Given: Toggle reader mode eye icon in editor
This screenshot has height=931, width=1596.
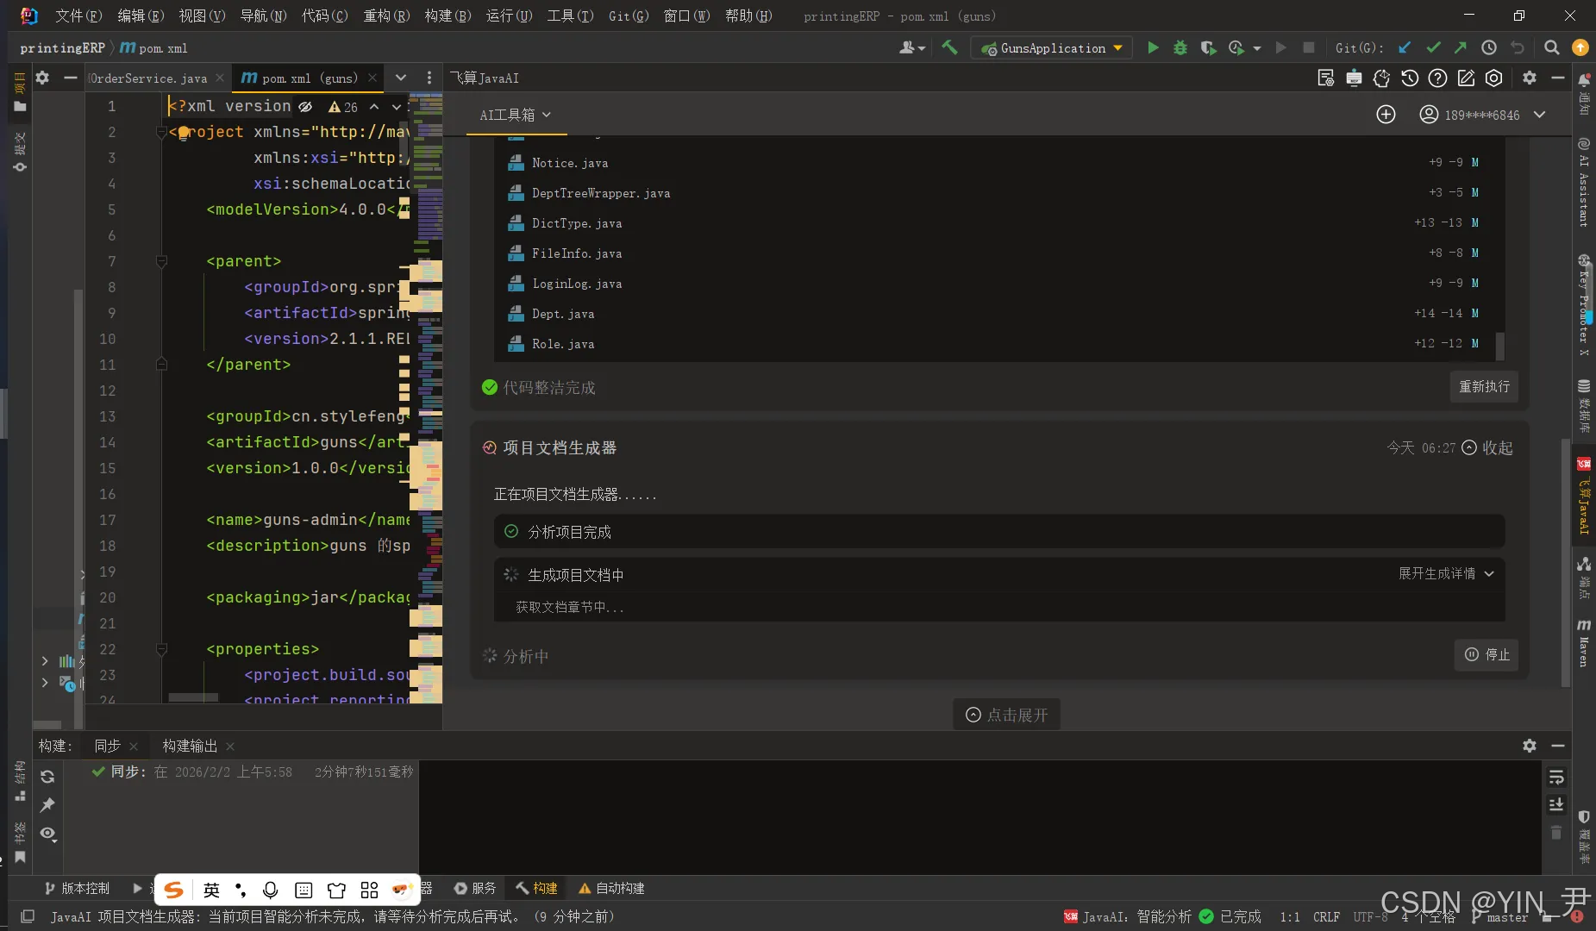Looking at the screenshot, I should (305, 107).
